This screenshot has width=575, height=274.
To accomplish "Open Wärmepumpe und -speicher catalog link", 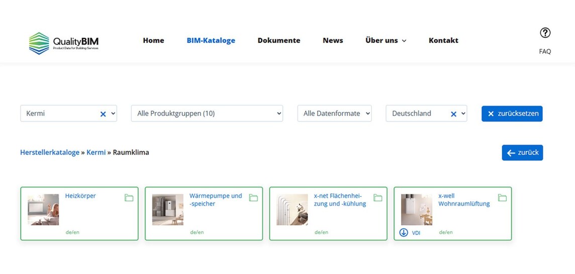I will tap(216, 200).
